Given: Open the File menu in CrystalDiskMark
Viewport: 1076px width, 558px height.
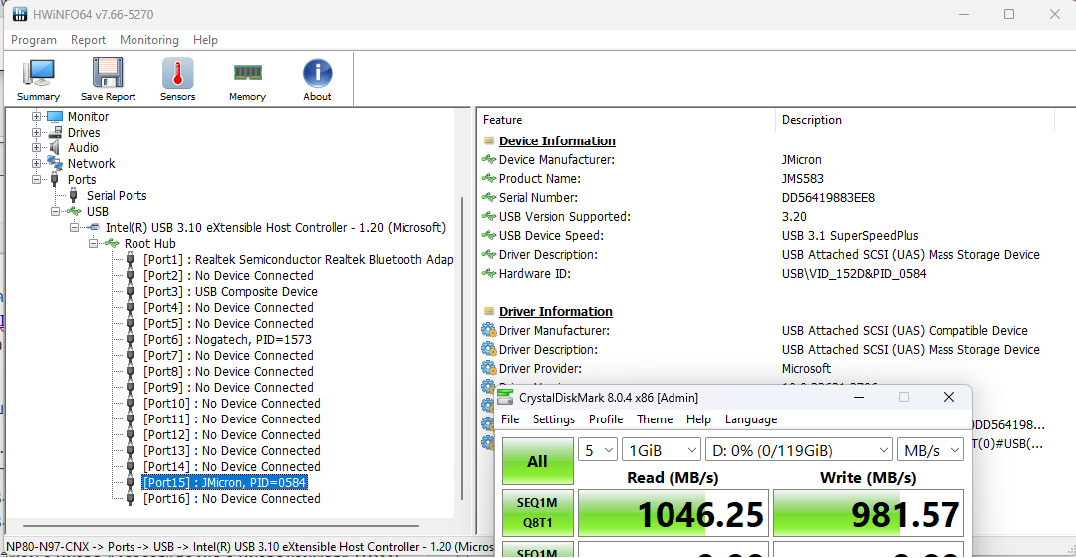Looking at the screenshot, I should (x=510, y=419).
